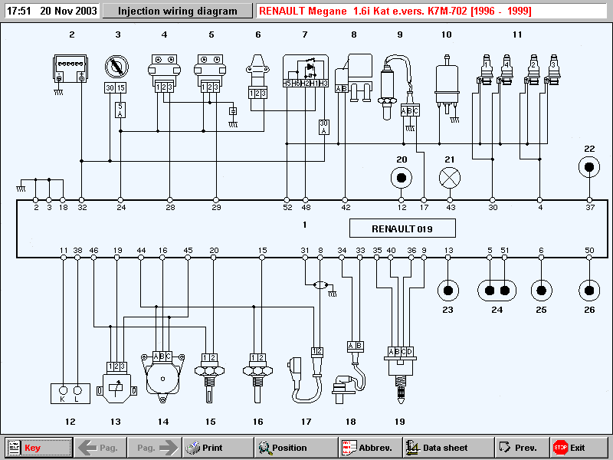Image resolution: width=613 pixels, height=460 pixels.
Task: Click the sensor drawing under number 6
Action: [x=257, y=76]
